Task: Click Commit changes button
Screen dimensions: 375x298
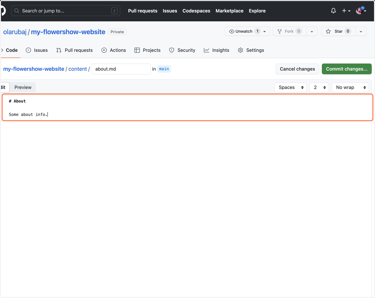Action: (347, 69)
